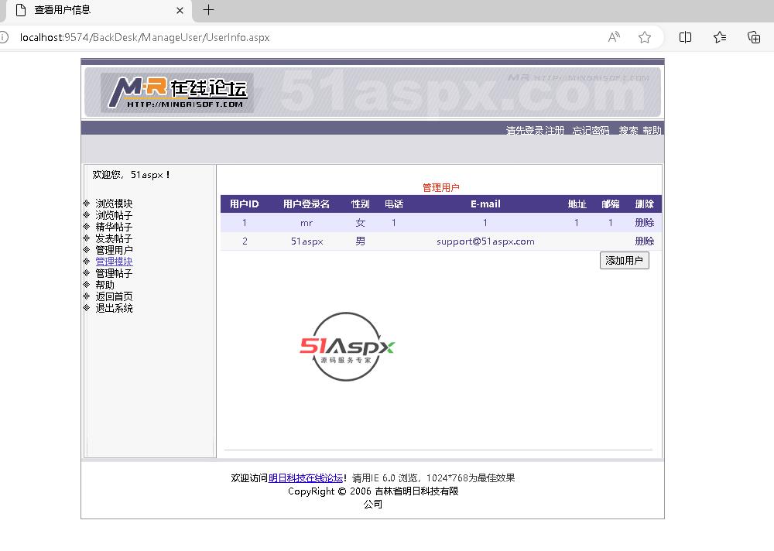Click 帮助 link in top navigation bar
Screen dimensions: 774x551
[652, 130]
